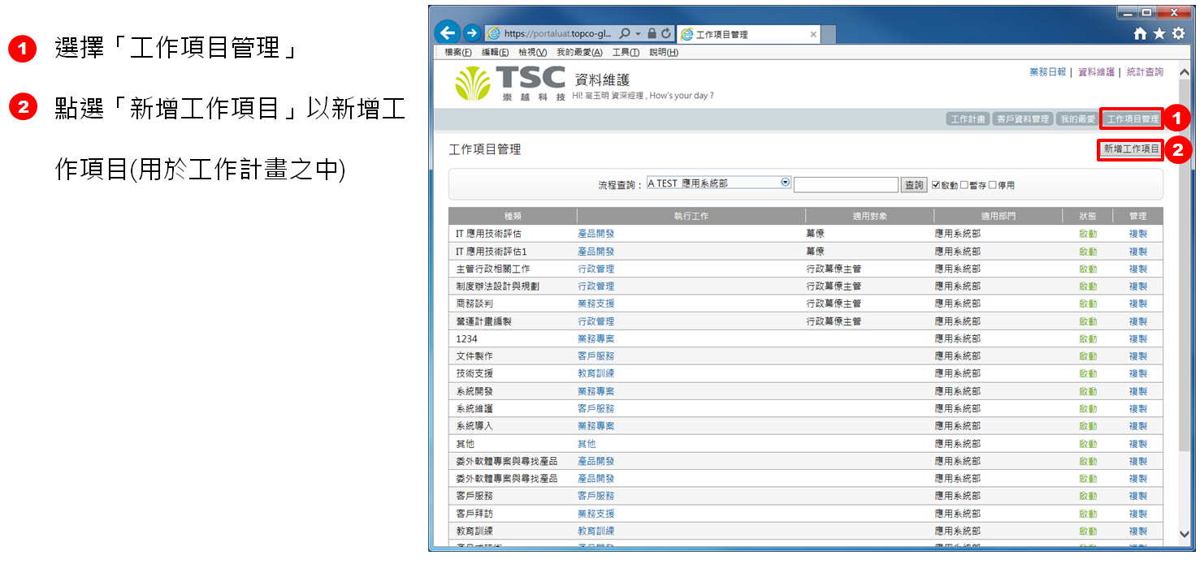Open the browser home icon
The width and height of the screenshot is (1204, 564).
pyautogui.click(x=1141, y=34)
